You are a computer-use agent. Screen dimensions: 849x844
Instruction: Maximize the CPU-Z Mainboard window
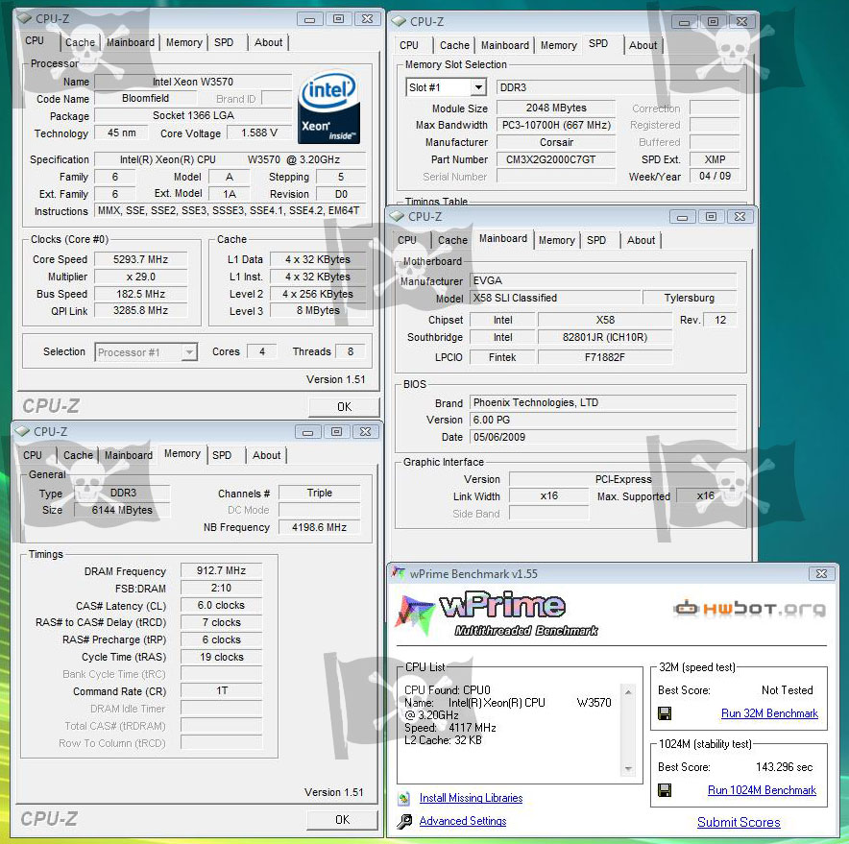pos(711,217)
